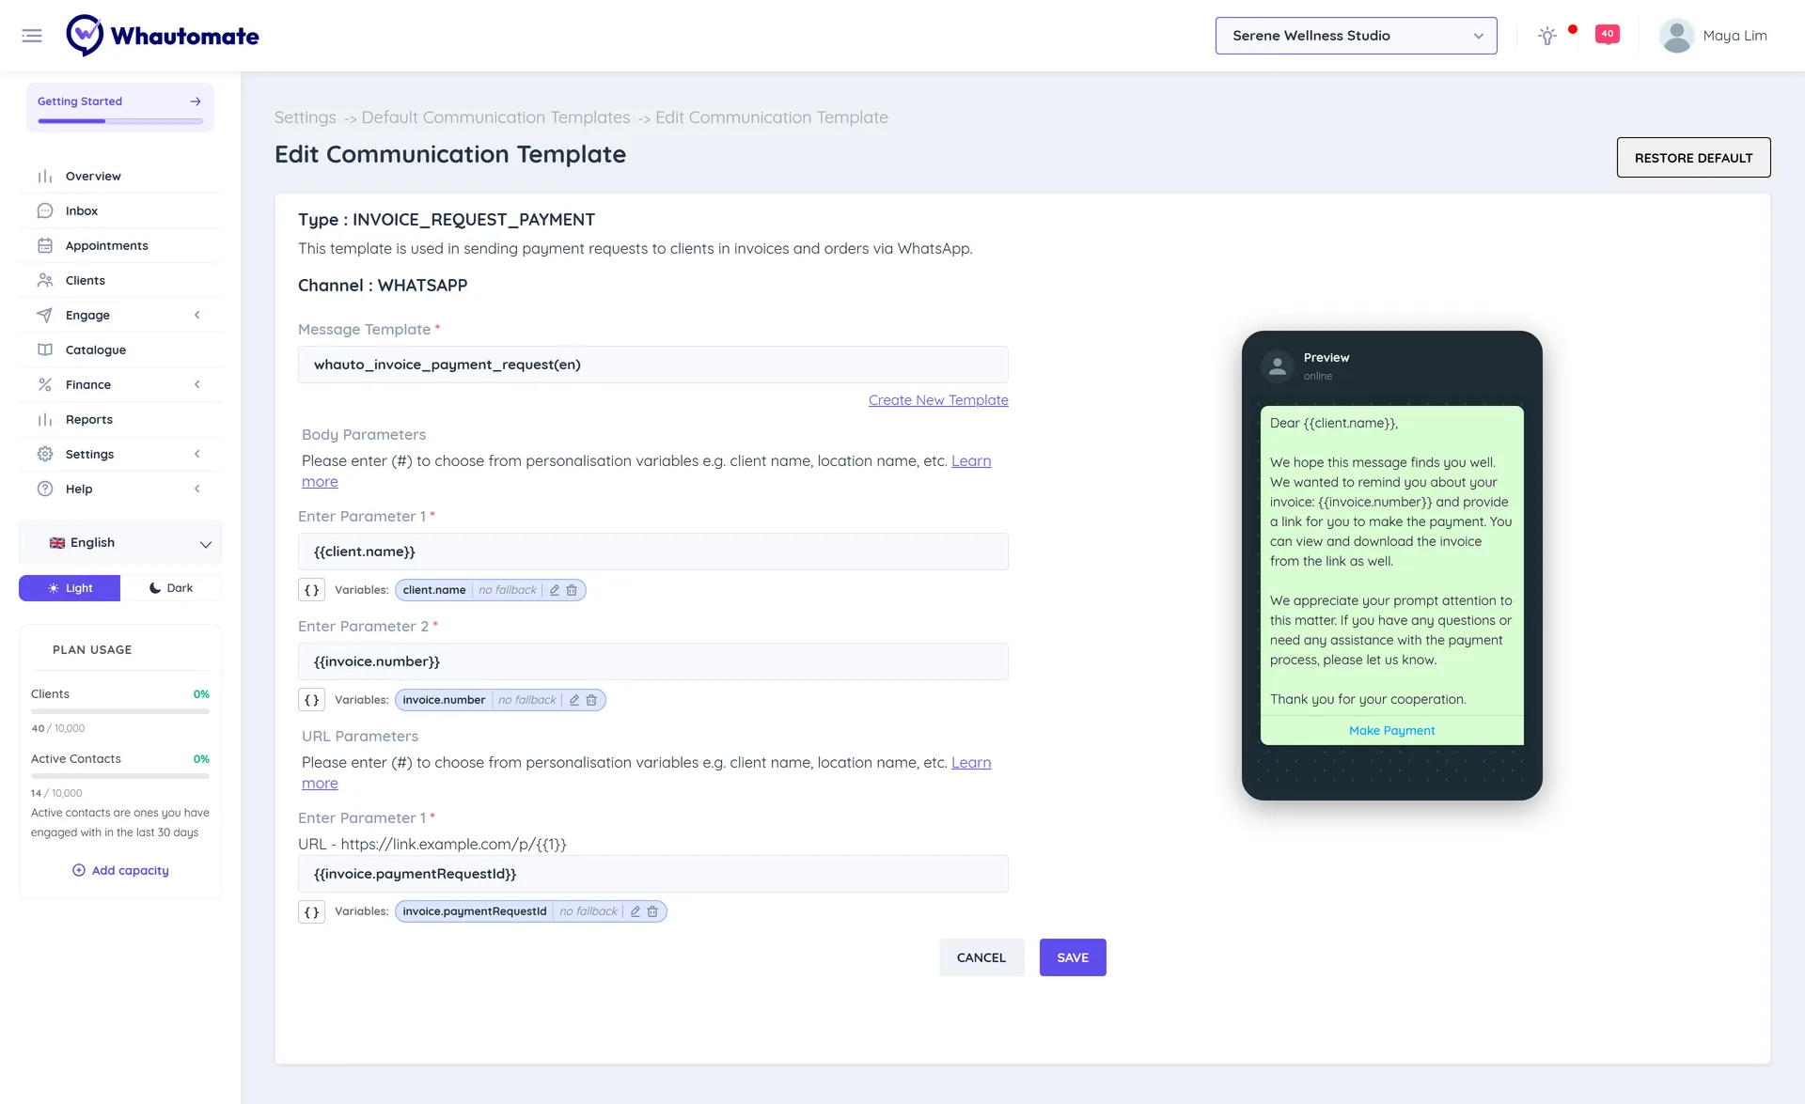The image size is (1805, 1104).
Task: Click the Getting Started progress bar
Action: [x=120, y=121]
